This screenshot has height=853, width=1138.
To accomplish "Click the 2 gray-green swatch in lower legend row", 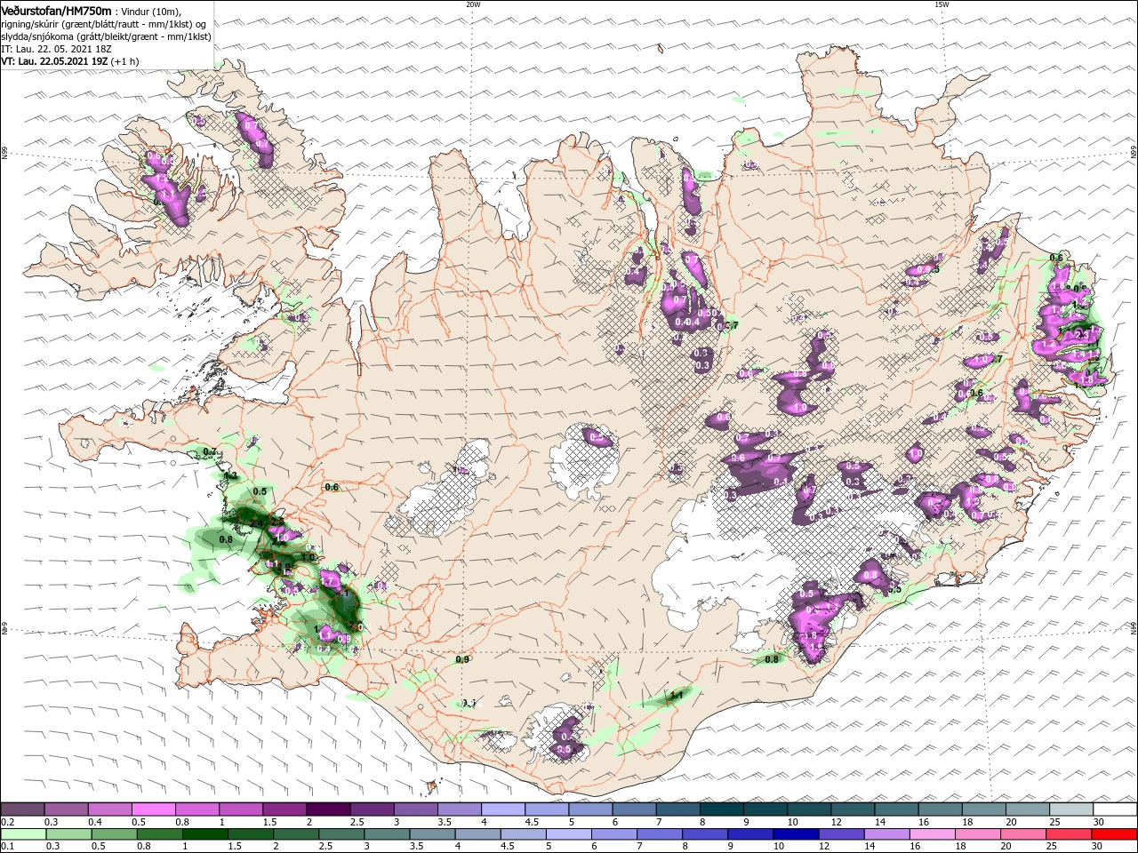I will [296, 834].
